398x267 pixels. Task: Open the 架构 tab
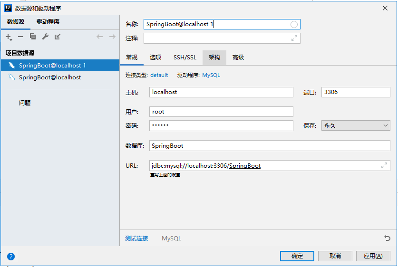click(x=214, y=57)
